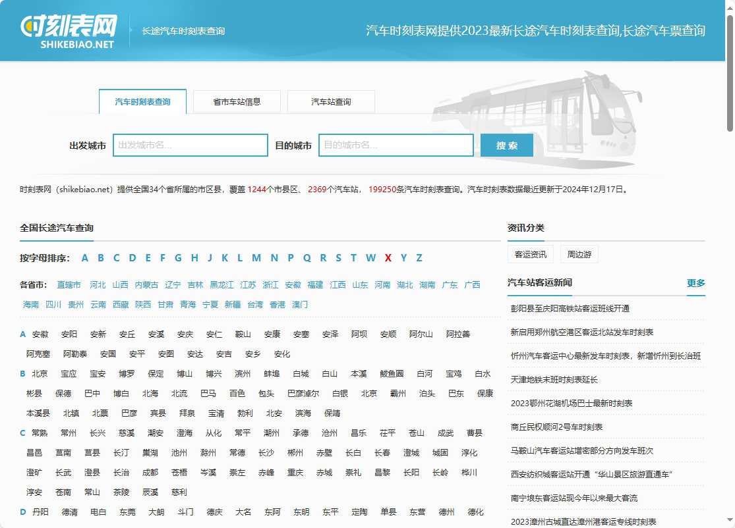
Task: Open the 周边游 category button
Action: tap(579, 255)
